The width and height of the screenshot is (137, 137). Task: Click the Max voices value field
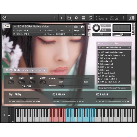tap(69, 30)
